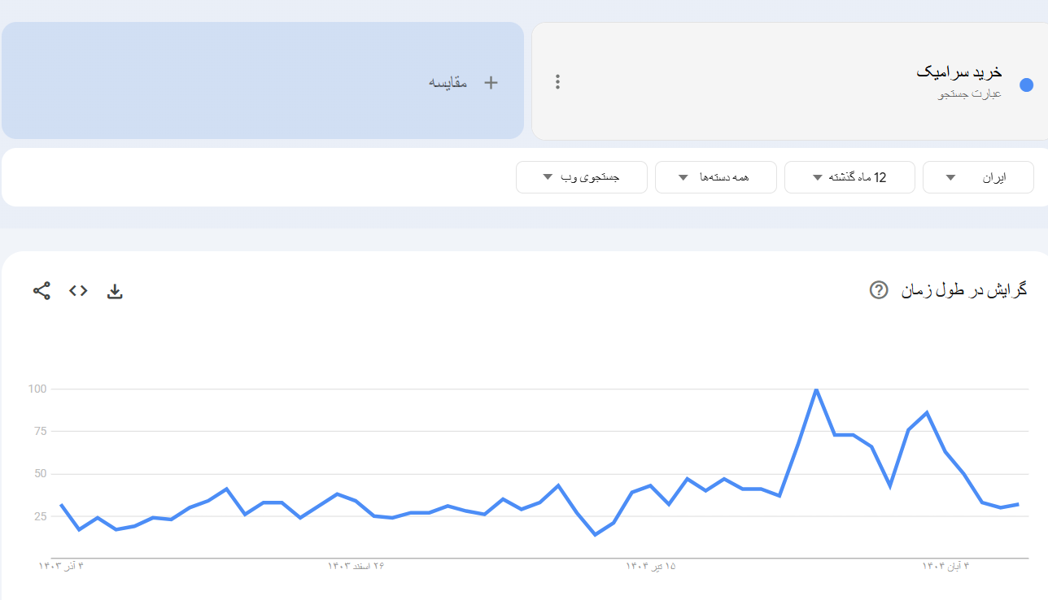Open the three-dot menu on search term card

(x=557, y=81)
